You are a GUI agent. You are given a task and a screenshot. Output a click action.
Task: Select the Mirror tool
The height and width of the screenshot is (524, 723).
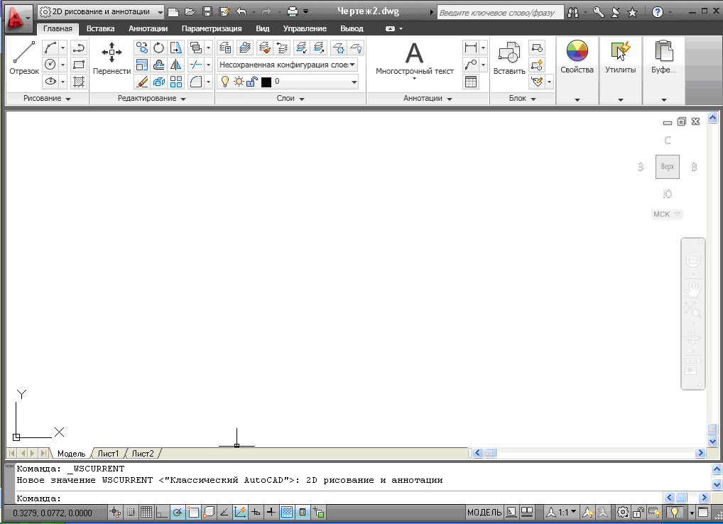click(x=176, y=65)
